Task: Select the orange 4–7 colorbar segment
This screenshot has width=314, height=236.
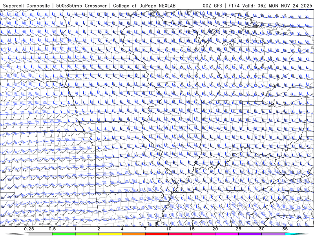Action: (133, 234)
